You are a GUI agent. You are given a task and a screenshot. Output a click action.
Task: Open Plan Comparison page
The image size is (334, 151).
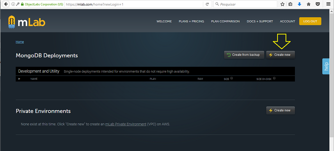pos(226,21)
